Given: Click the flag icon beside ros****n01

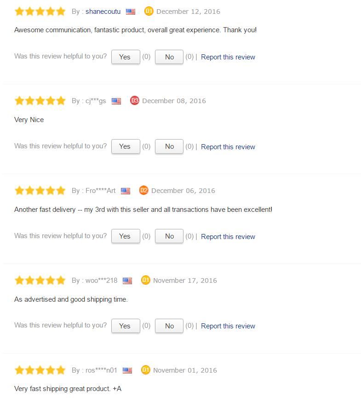Looking at the screenshot, I should click(x=127, y=370).
